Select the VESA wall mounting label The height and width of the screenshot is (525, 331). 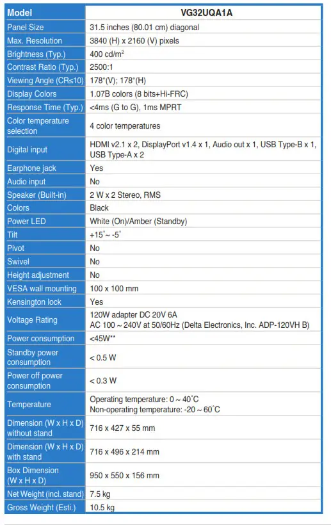pyautogui.click(x=42, y=289)
